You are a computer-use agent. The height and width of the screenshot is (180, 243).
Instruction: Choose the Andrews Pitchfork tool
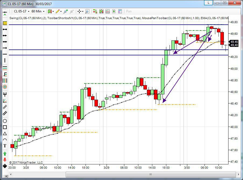click(5, 94)
